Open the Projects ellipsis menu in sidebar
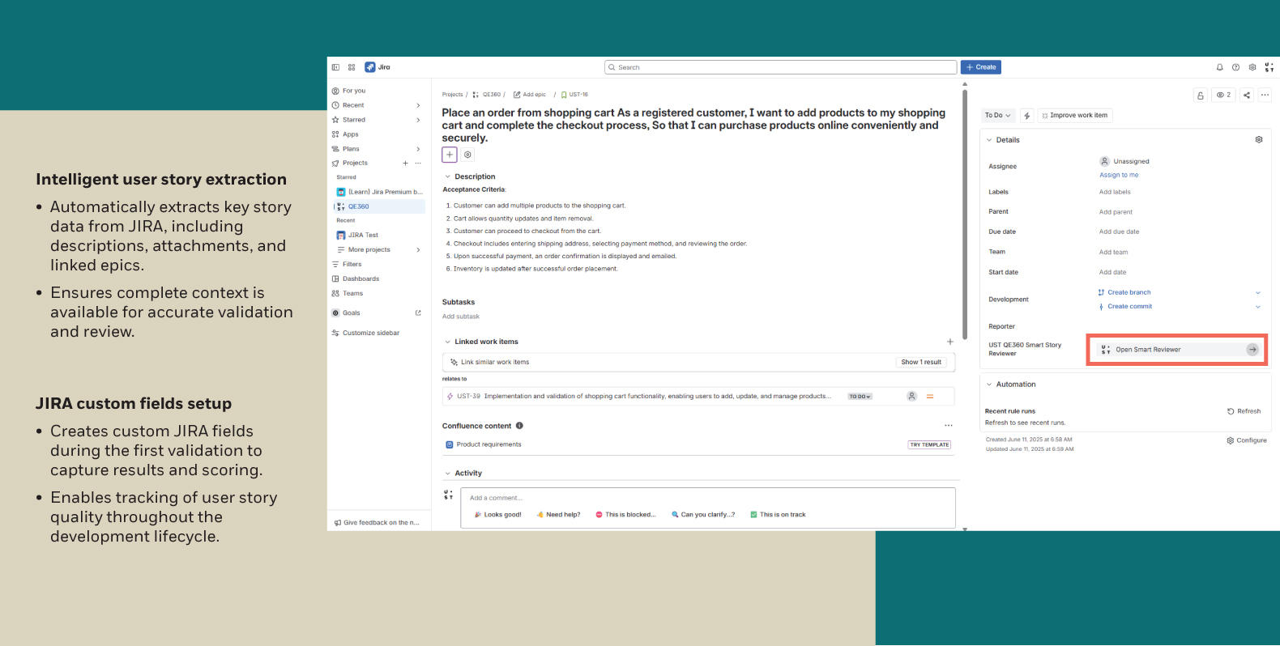Screen dimensions: 1280x646 coord(418,164)
